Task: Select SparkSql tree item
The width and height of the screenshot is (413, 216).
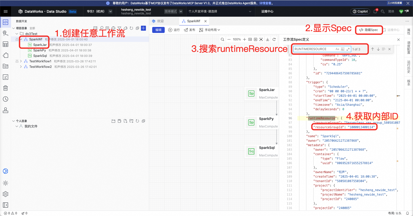Action: 40,56
